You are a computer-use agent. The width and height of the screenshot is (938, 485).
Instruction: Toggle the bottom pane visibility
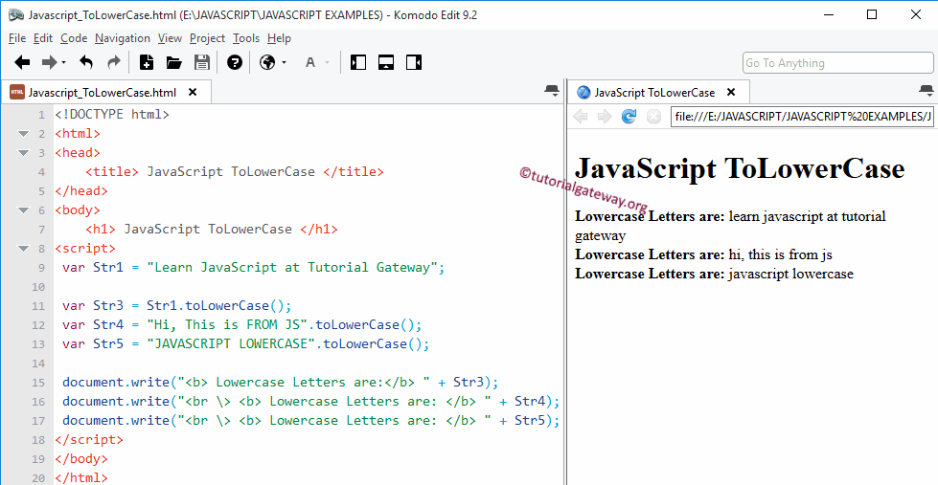click(386, 63)
